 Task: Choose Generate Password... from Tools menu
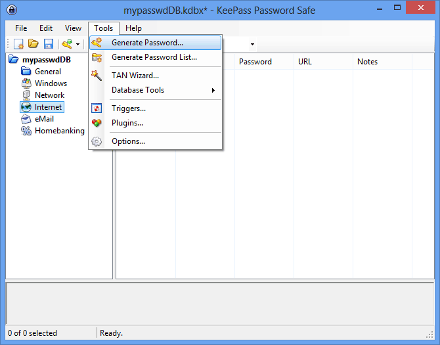(156, 43)
